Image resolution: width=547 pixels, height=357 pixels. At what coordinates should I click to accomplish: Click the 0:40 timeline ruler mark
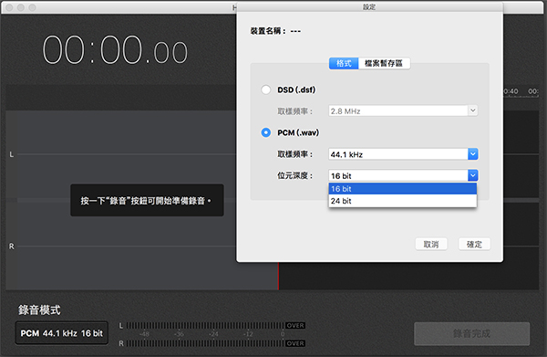coord(511,91)
